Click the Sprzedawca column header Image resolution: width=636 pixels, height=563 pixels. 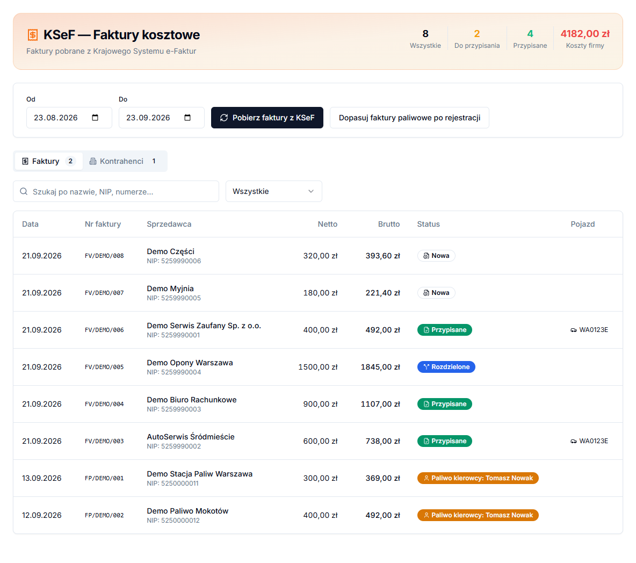coord(169,225)
